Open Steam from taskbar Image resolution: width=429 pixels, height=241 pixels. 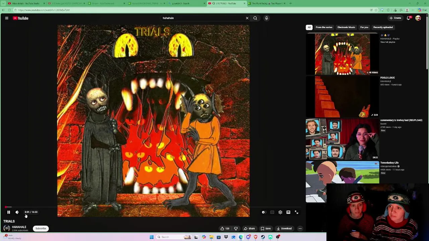[x=263, y=237]
